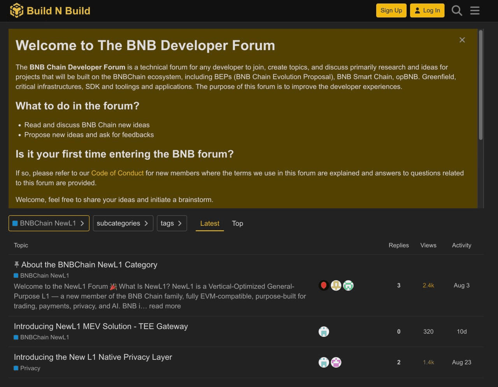The height and width of the screenshot is (387, 498).
Task: Click reply count 2 on Privacy Layer topic
Action: 399,362
